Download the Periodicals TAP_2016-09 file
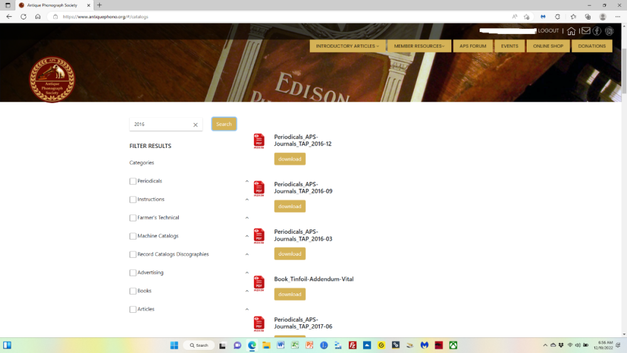Screen dimensions: 627x353 click(290, 206)
